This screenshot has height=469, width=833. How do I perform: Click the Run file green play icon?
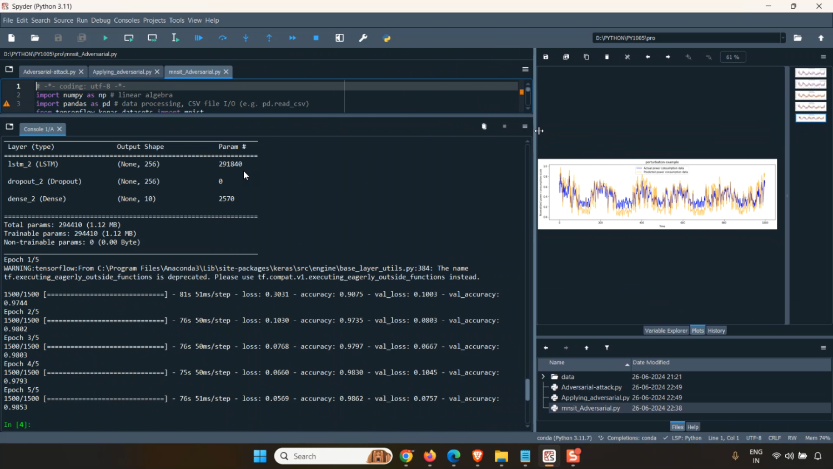[x=105, y=38]
